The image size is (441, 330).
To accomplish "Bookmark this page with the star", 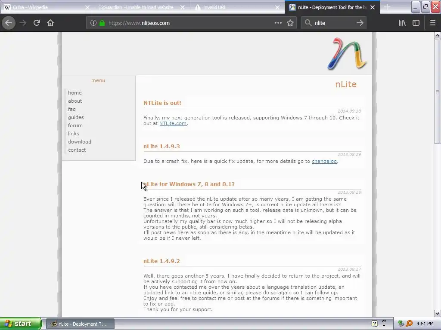I will [290, 23].
